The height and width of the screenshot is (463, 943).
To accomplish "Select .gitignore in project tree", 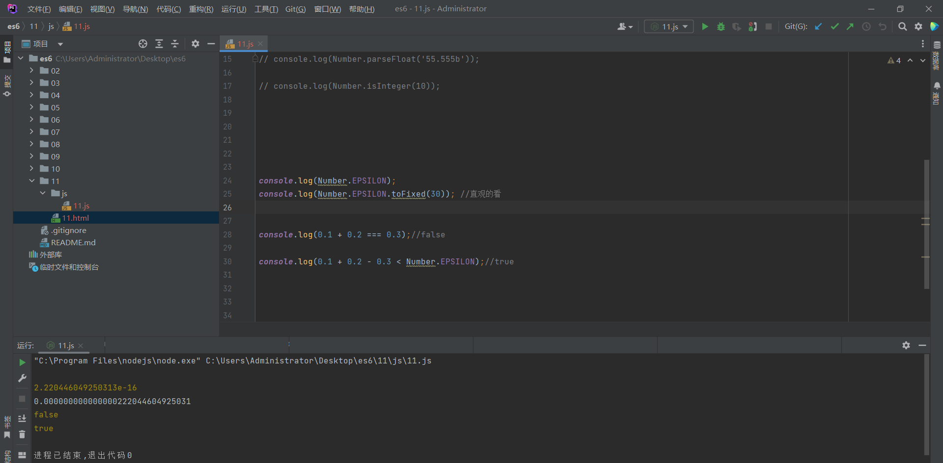I will point(68,230).
